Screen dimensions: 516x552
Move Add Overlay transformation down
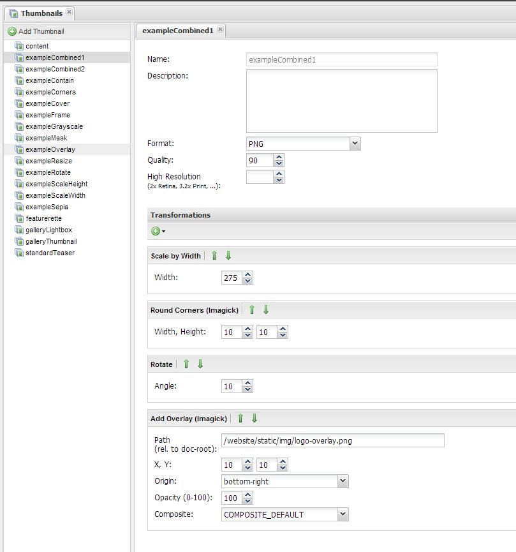[254, 419]
